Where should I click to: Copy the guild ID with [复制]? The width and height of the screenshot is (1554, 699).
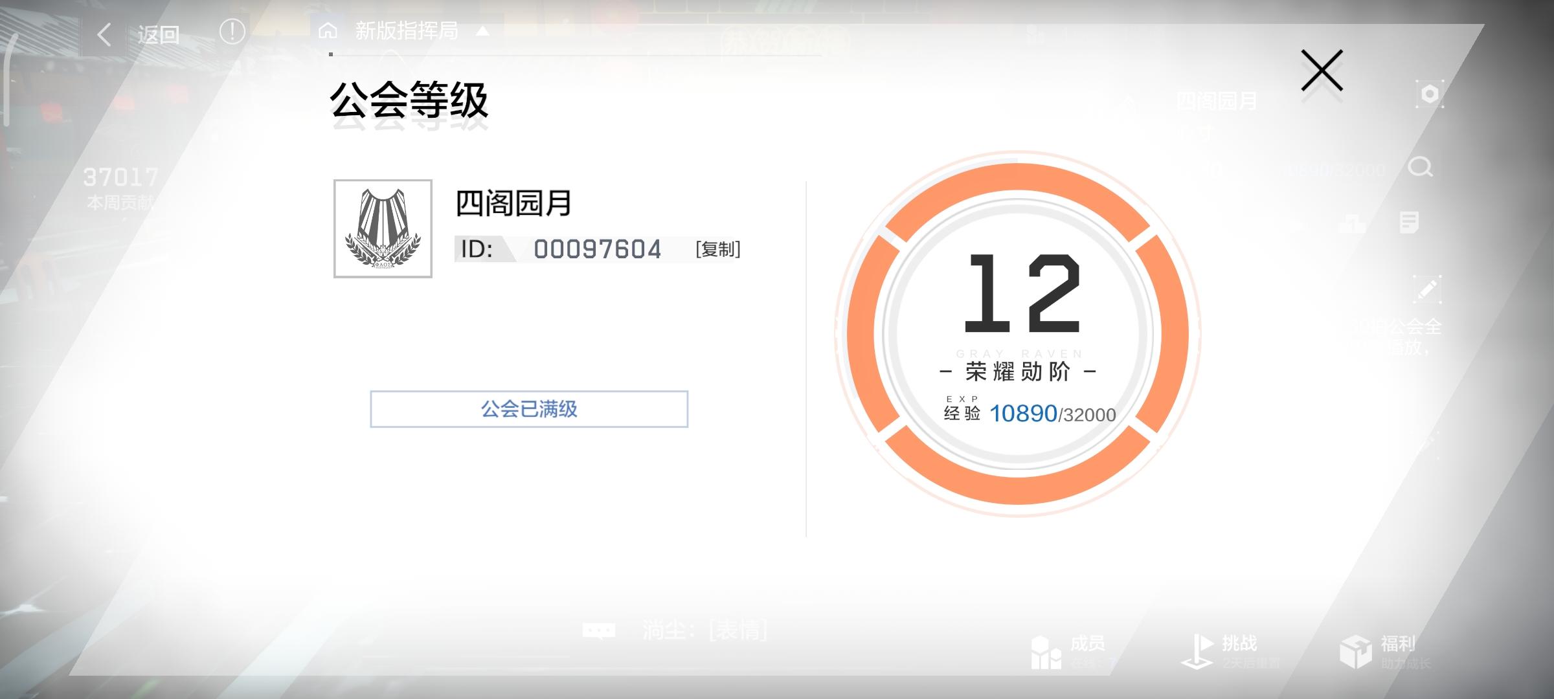[x=717, y=249]
